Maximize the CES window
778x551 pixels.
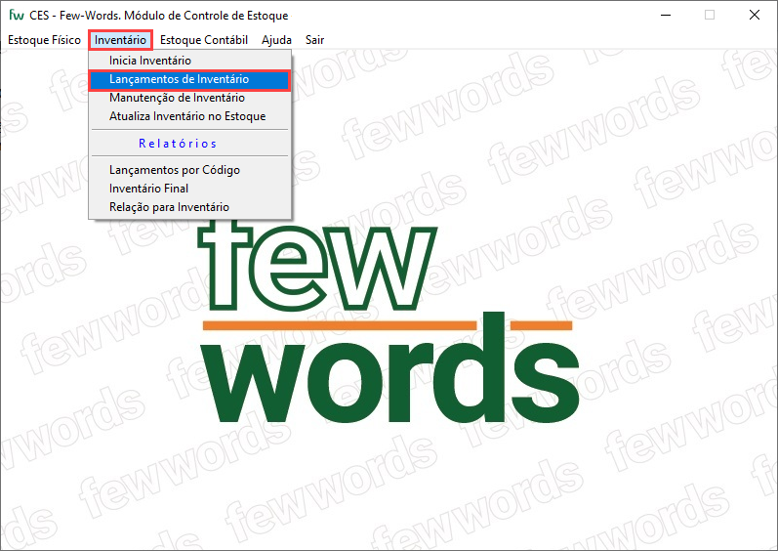tap(710, 15)
